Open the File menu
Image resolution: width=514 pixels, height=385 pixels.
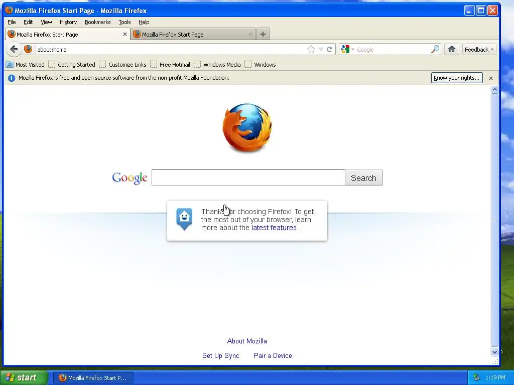coord(12,22)
